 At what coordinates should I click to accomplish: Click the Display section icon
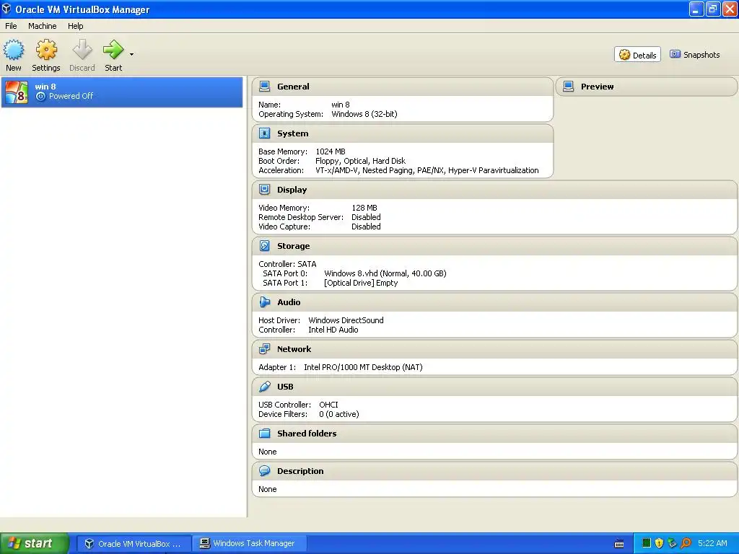point(264,190)
